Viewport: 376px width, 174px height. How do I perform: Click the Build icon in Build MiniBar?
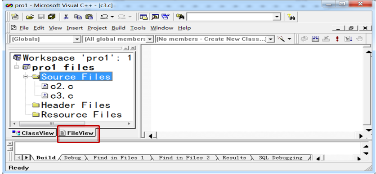click(x=315, y=39)
